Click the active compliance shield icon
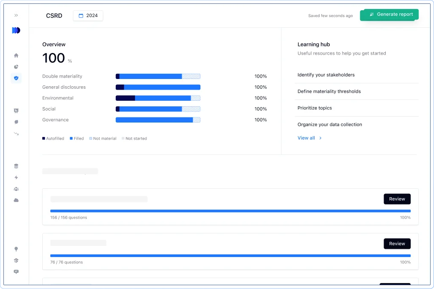 16,78
